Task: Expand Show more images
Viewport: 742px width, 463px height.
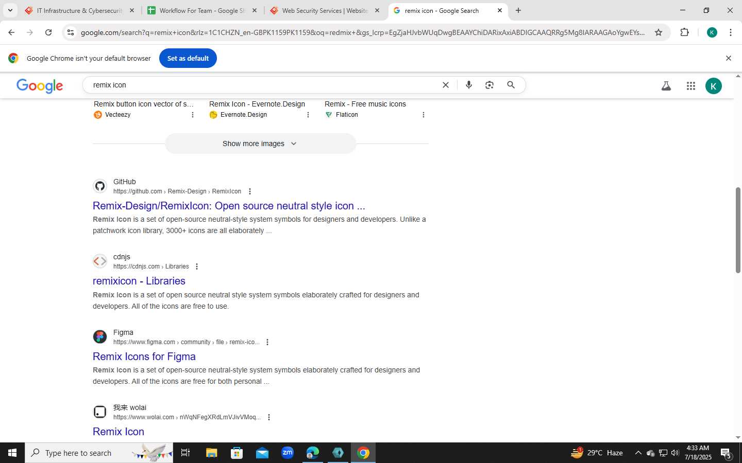Action: 260,144
